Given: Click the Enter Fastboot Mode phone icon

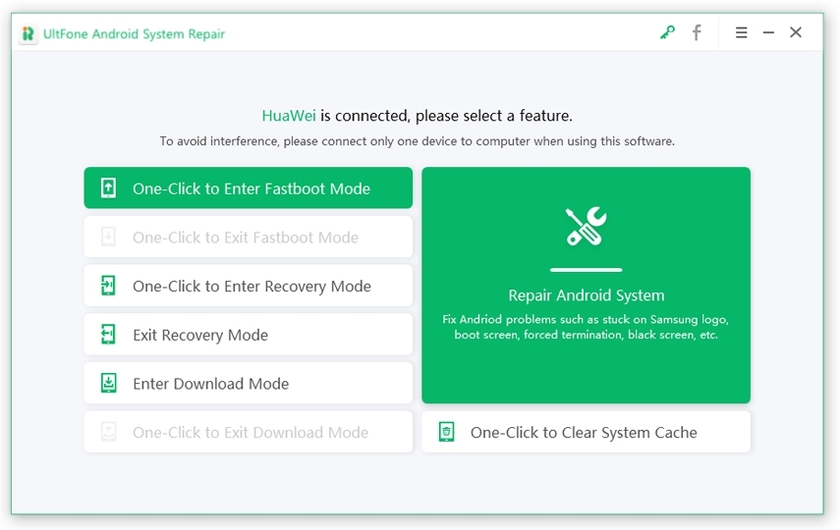Looking at the screenshot, I should click(x=109, y=188).
